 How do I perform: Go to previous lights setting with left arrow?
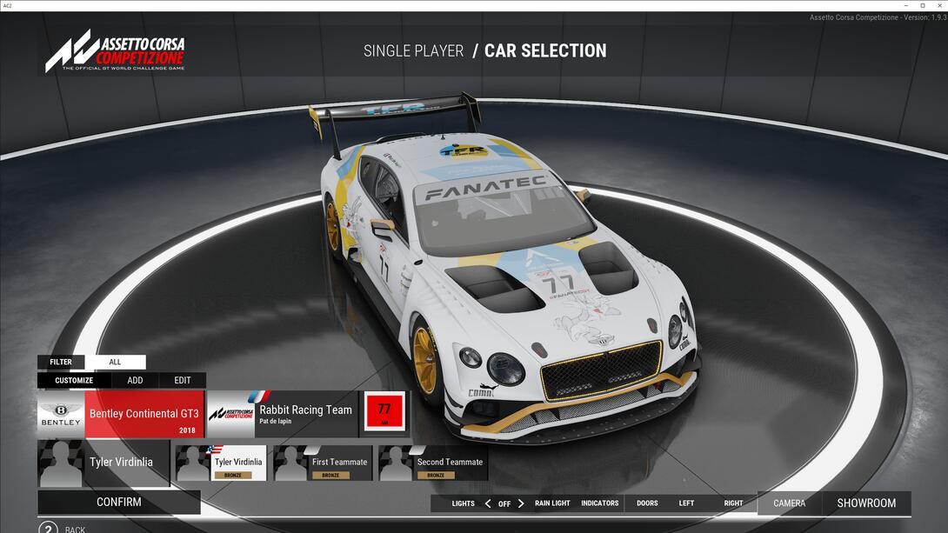click(488, 503)
